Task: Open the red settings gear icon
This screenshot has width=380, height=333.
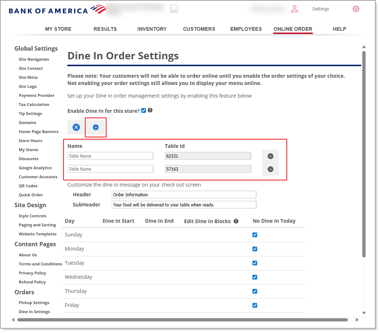Action: tap(356, 9)
